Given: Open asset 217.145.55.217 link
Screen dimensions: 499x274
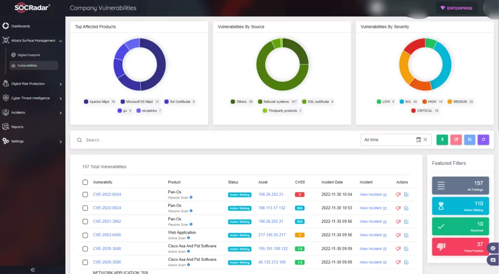Looking at the screenshot, I should pos(272,235).
